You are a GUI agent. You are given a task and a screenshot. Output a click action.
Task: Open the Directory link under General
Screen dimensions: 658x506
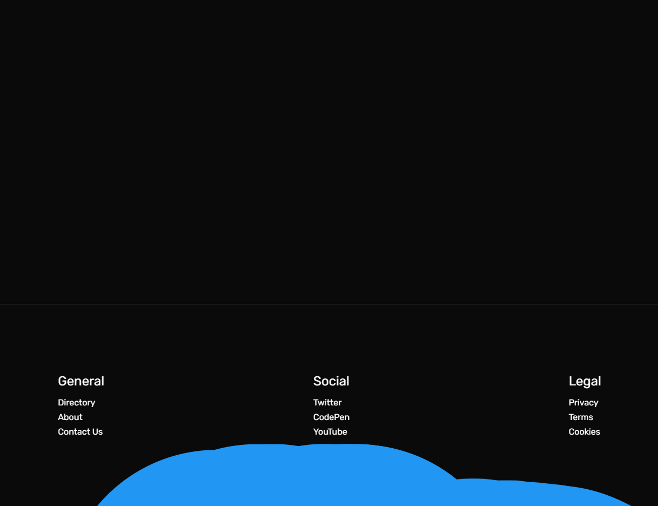(76, 402)
